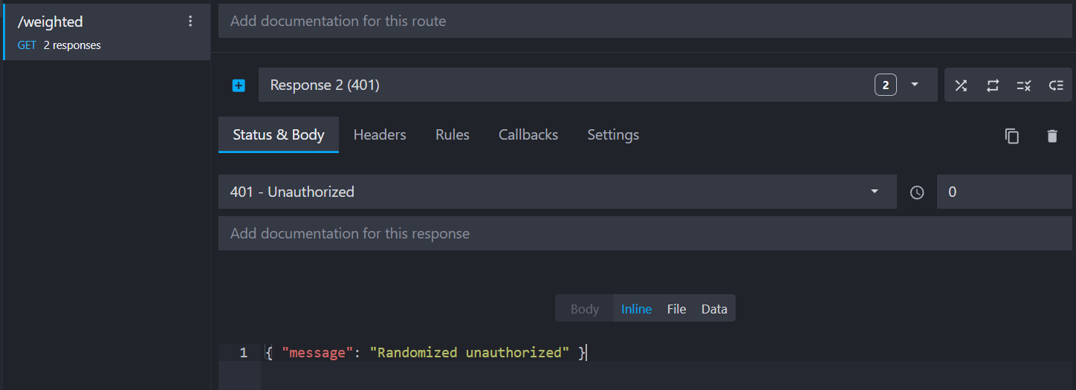Click line number 1 in the editor
The width and height of the screenshot is (1076, 390).
click(243, 353)
